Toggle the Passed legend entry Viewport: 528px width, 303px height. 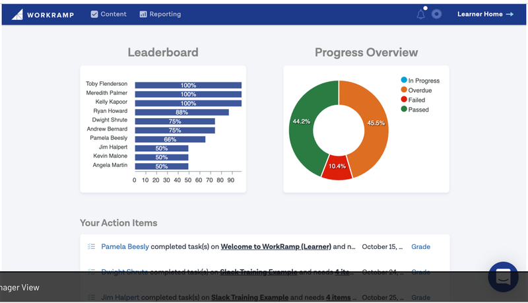(x=415, y=110)
